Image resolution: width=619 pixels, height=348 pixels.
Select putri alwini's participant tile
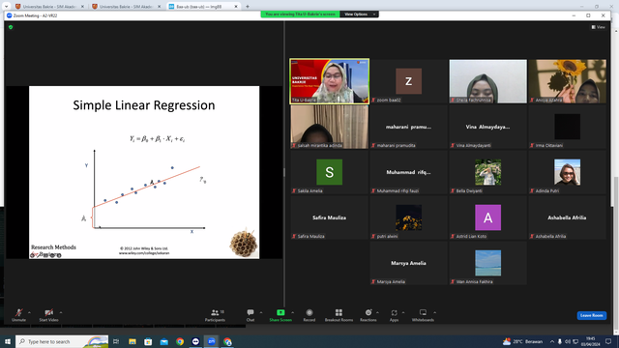point(408,217)
